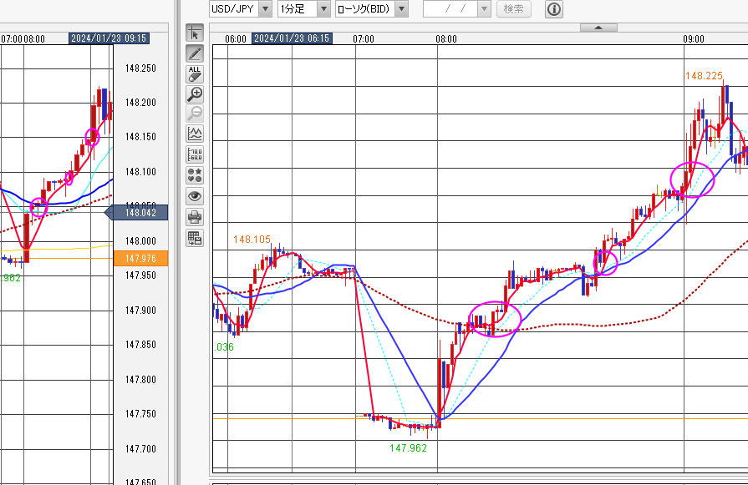The width and height of the screenshot is (748, 485).
Task: Activate the pencil drawing tool
Action: click(x=195, y=53)
